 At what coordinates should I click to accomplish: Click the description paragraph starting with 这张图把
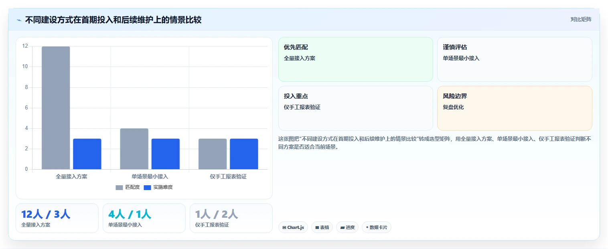(435, 143)
